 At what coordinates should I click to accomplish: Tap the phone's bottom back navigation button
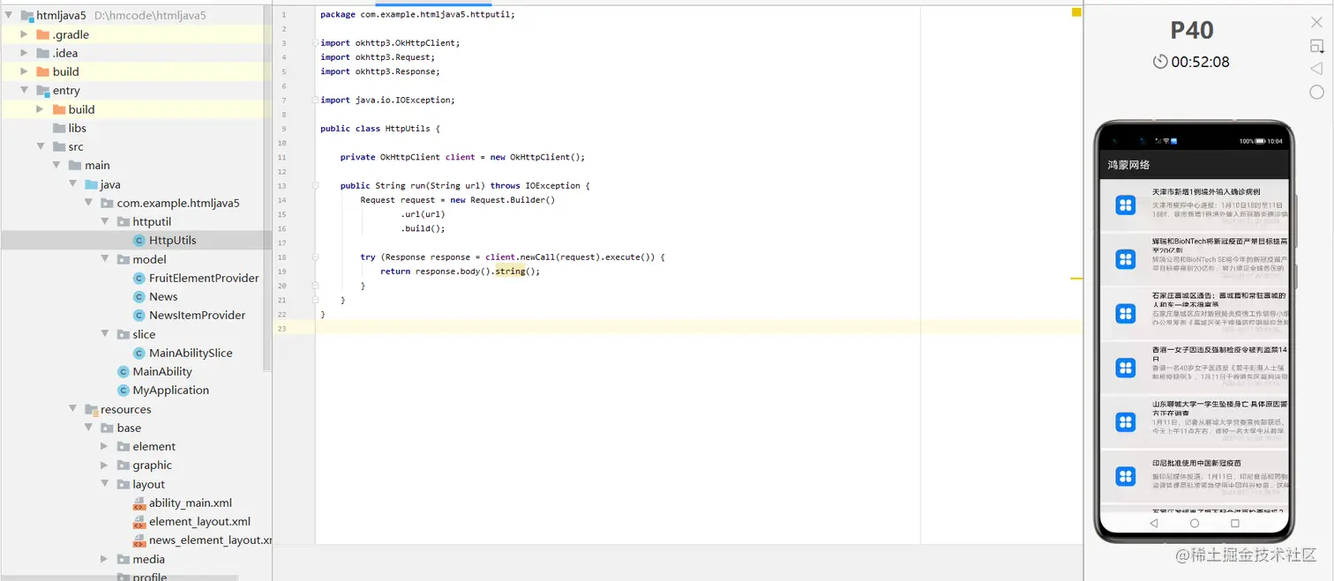(1153, 523)
